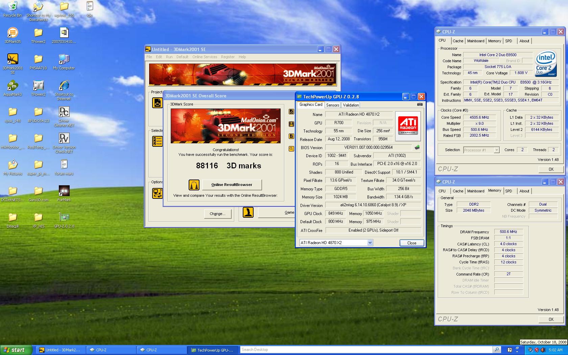Click the 3DMark2001 joystick Game icon
The width and height of the screenshot is (568, 355).
[x=248, y=212]
